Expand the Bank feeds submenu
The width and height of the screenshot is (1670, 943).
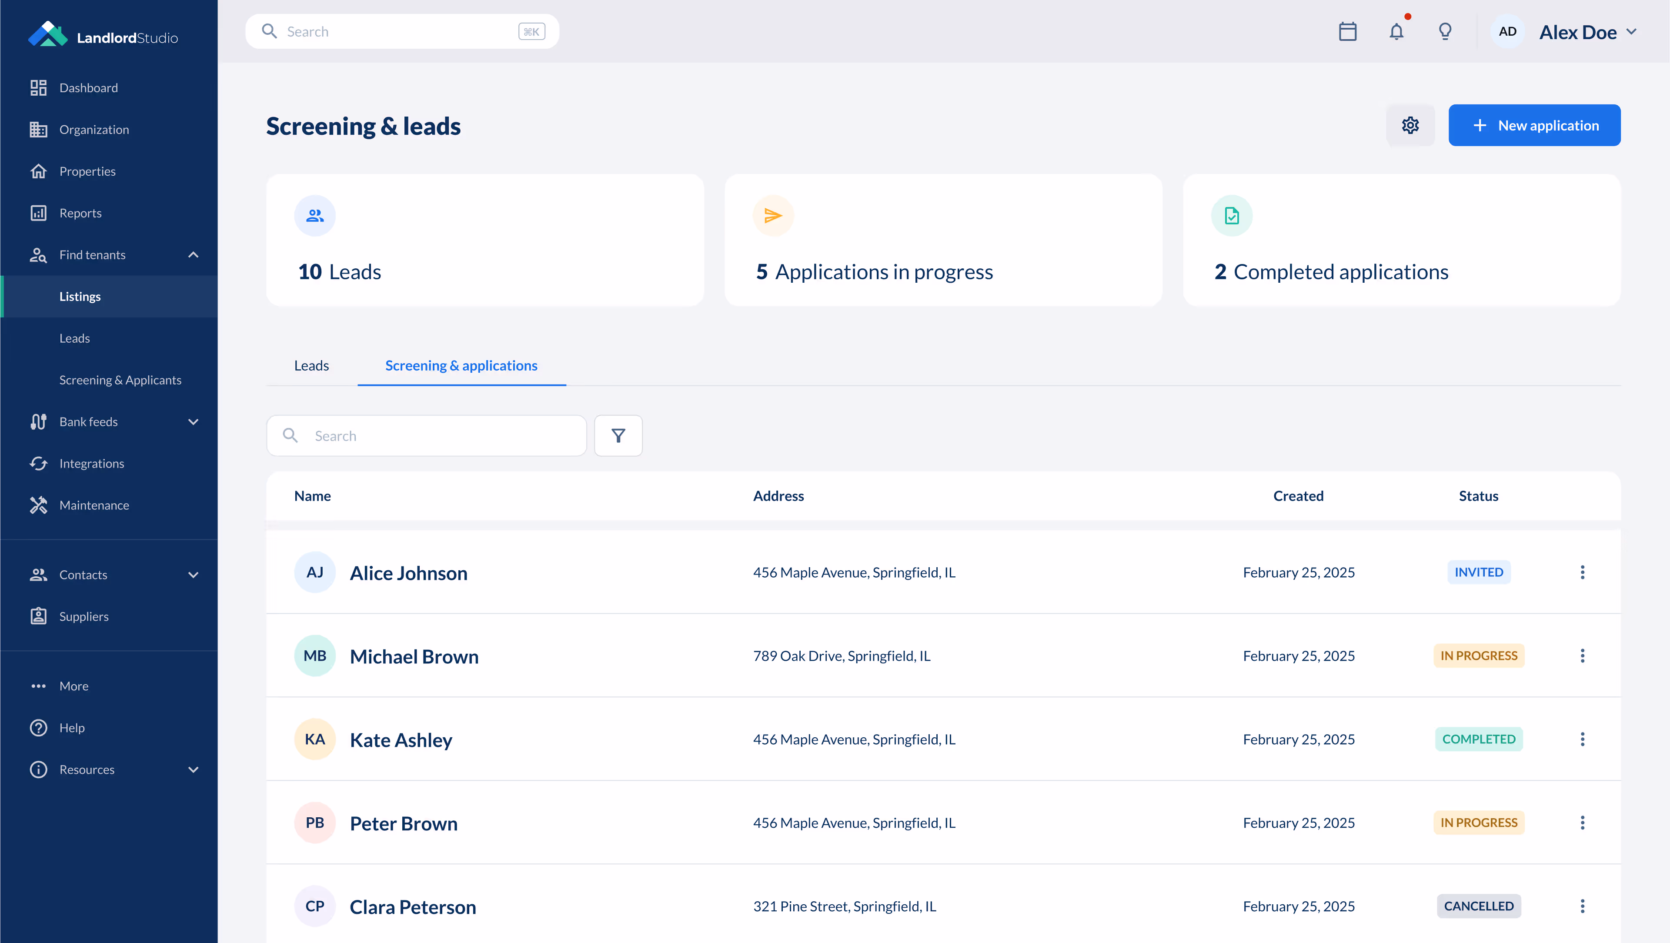193,422
